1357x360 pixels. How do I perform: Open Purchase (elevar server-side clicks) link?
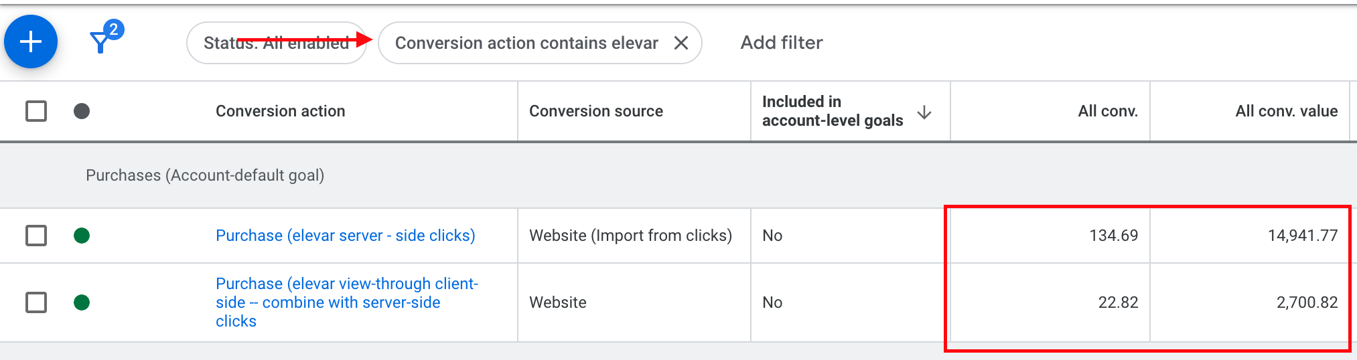click(x=345, y=236)
